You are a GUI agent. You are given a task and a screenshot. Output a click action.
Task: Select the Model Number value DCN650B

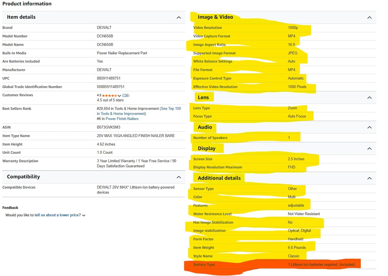[105, 36]
